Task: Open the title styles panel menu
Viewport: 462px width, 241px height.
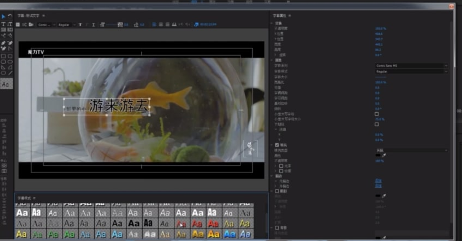Action: point(34,198)
